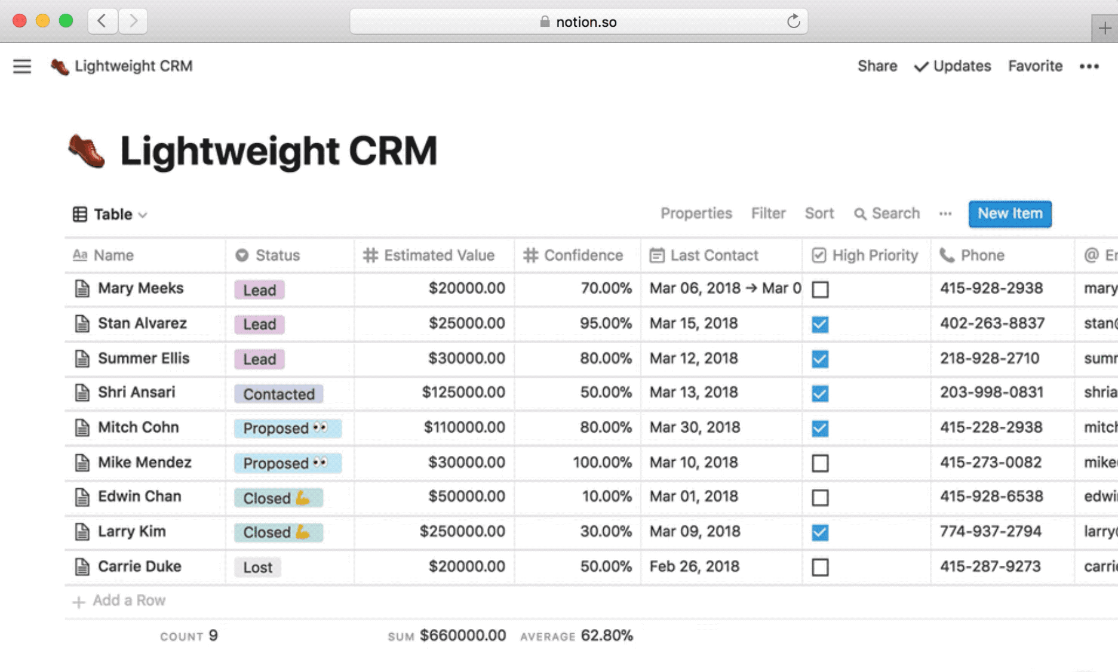Click the page icon for Carrie Duke
1118x672 pixels.
(82, 567)
